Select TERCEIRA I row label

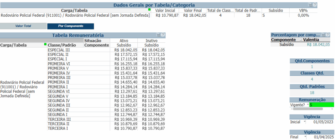click(58, 129)
